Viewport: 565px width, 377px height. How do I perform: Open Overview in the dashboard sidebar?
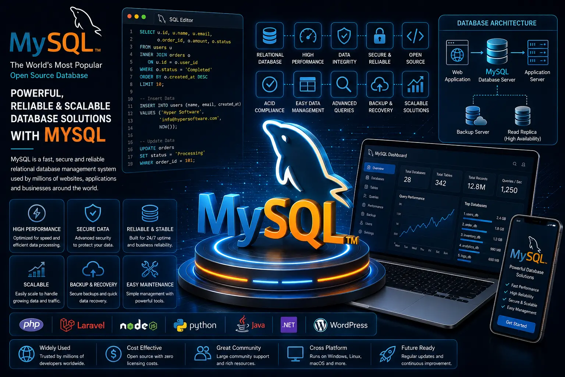(x=379, y=168)
